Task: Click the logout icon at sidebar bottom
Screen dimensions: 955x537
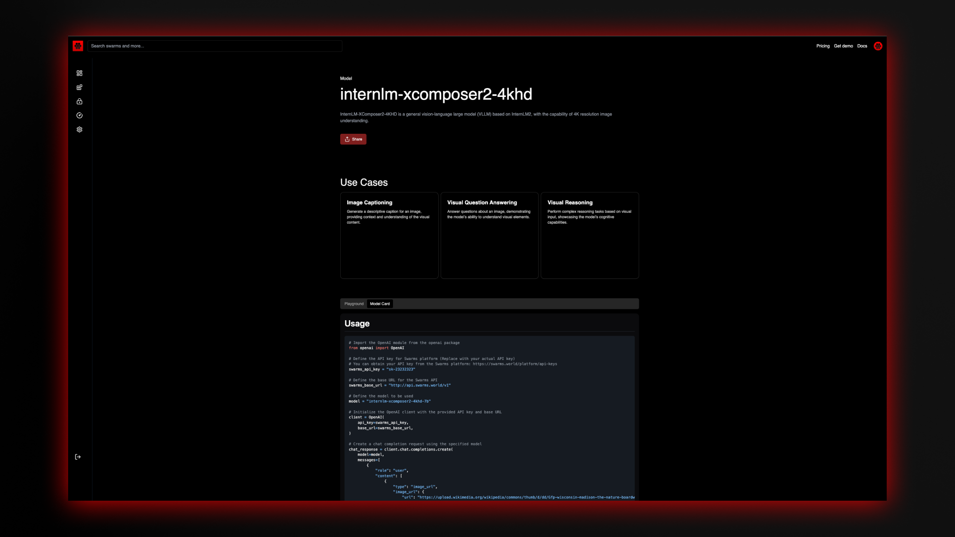Action: pyautogui.click(x=78, y=457)
